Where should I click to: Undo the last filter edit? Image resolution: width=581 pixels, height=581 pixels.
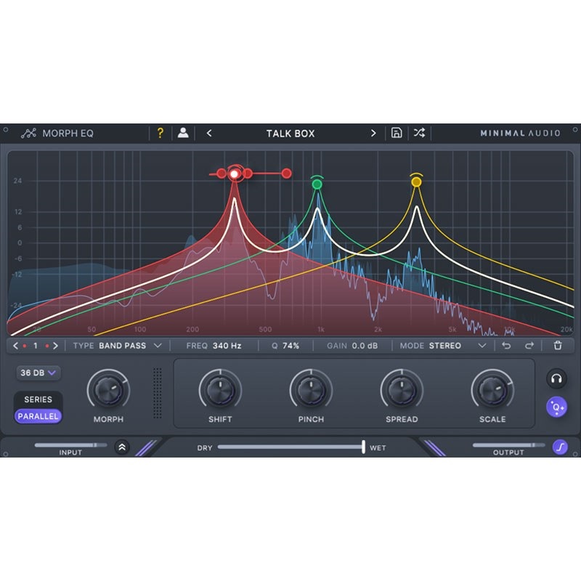point(506,346)
